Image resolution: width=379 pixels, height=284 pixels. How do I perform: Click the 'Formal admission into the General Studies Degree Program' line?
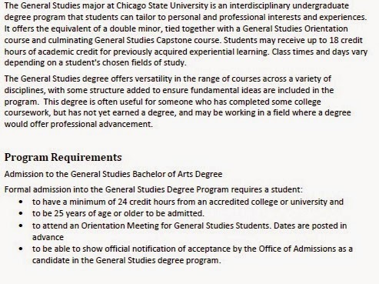(x=153, y=190)
